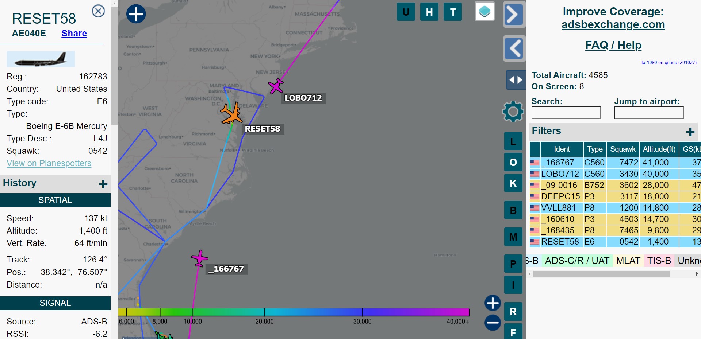Toggle the P map option button
The width and height of the screenshot is (701, 339).
tap(513, 264)
